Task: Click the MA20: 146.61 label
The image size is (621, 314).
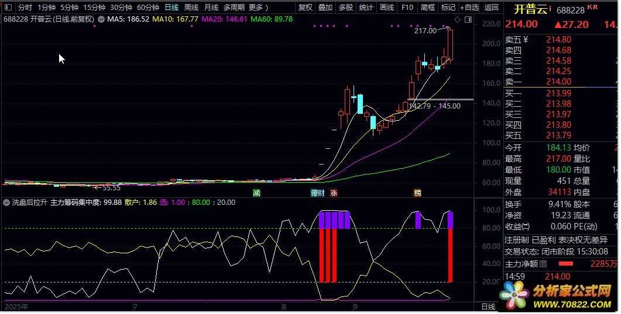Action: (224, 19)
